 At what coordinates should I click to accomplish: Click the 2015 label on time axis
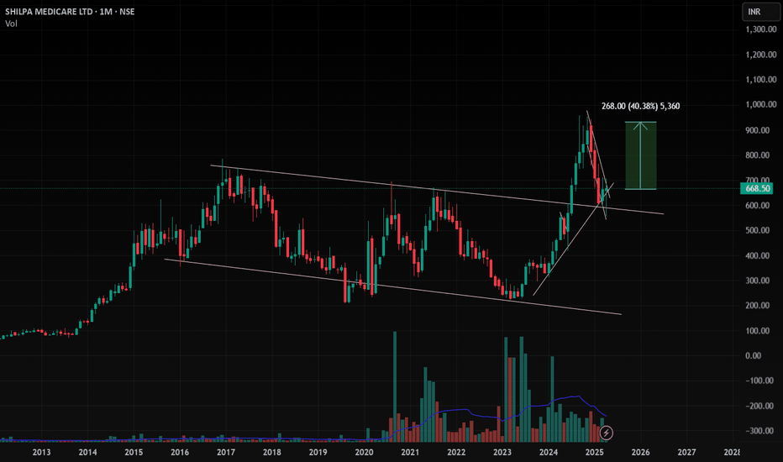pos(134,452)
